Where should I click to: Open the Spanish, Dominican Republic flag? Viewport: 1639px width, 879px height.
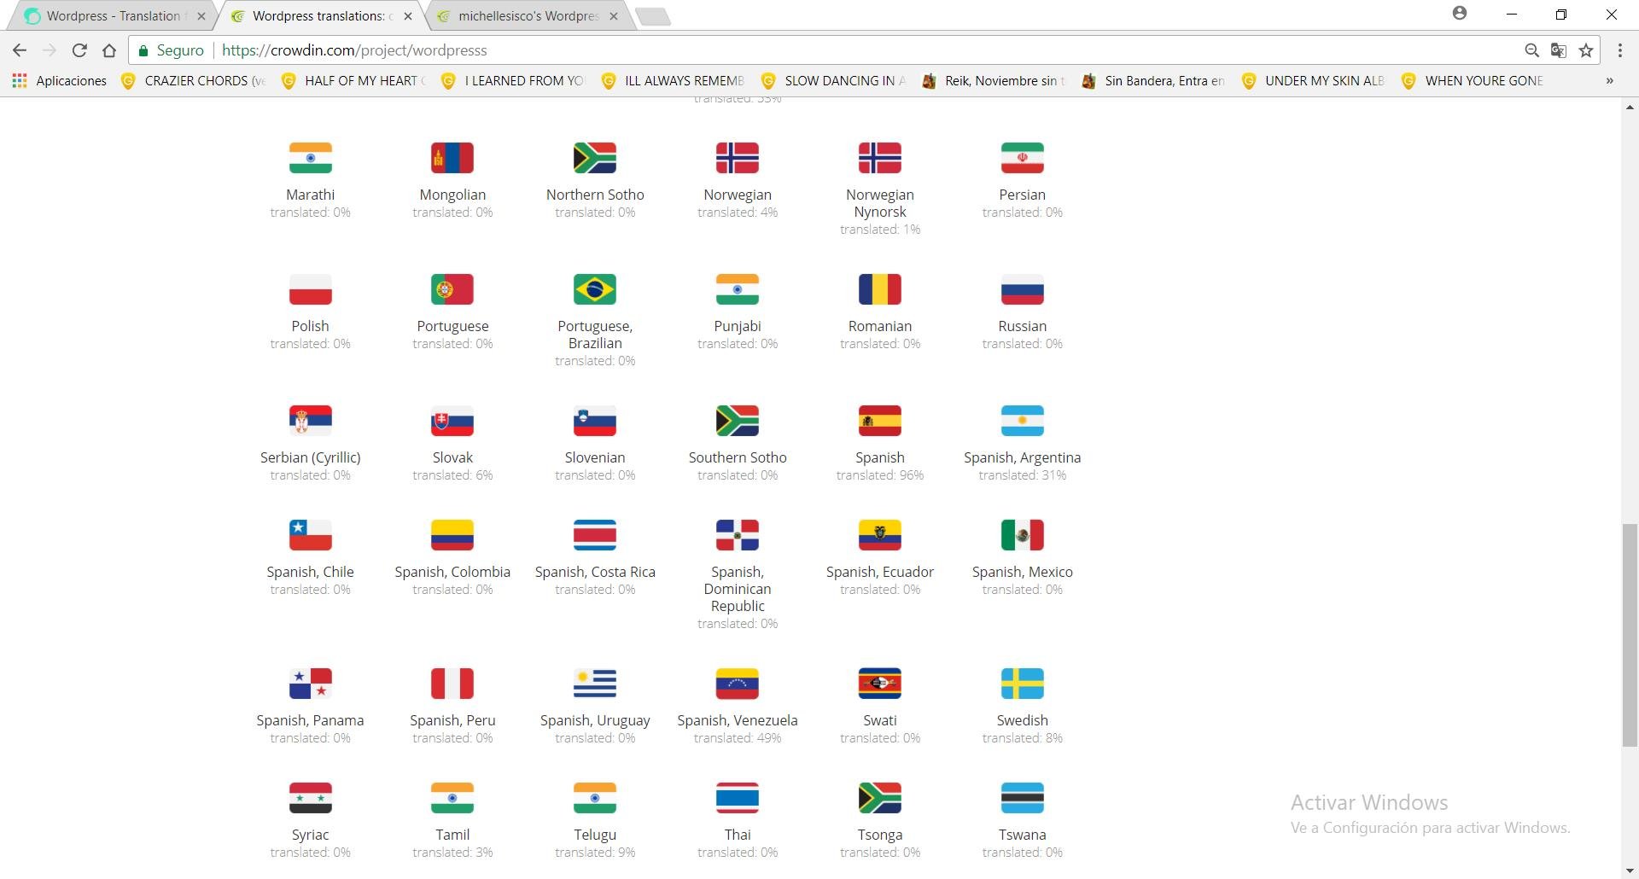coord(738,535)
